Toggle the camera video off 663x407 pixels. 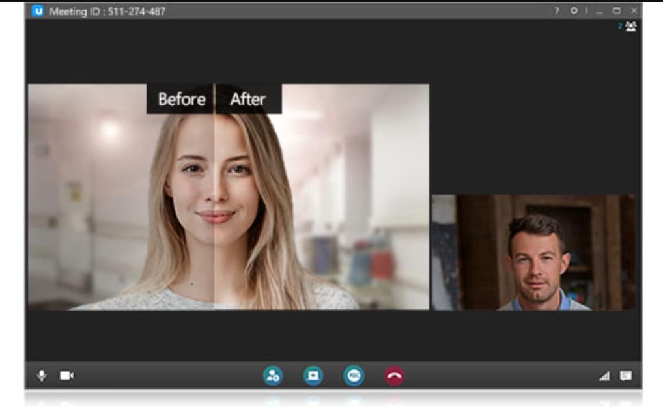pyautogui.click(x=67, y=375)
